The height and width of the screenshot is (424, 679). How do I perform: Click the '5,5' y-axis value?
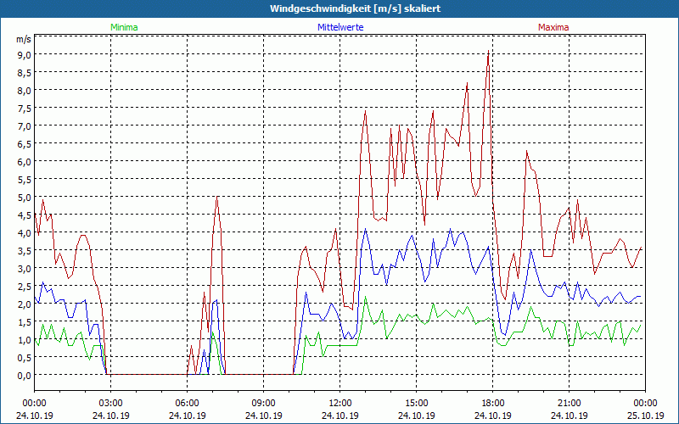click(24, 179)
